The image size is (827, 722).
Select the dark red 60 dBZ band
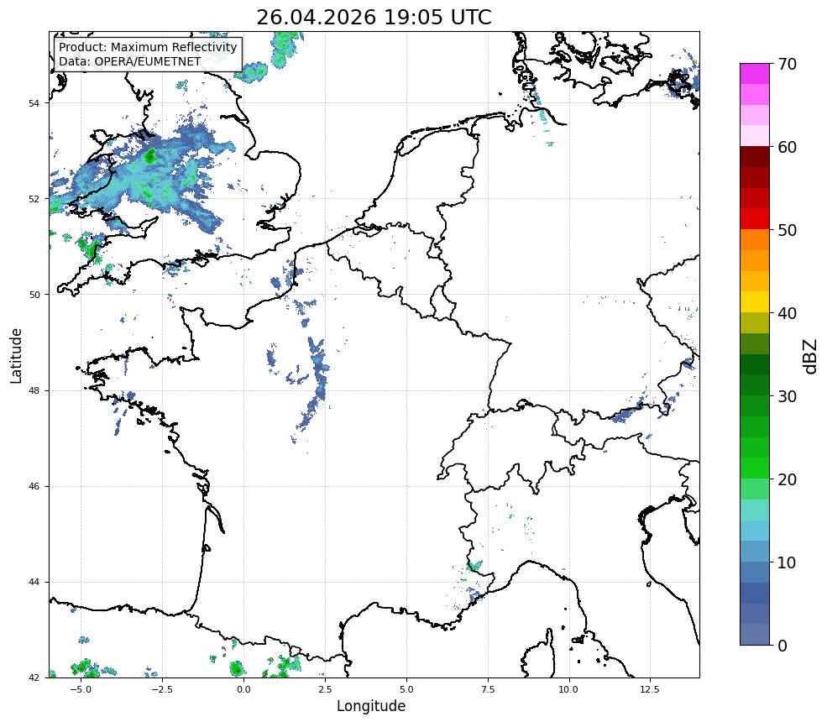click(x=754, y=157)
